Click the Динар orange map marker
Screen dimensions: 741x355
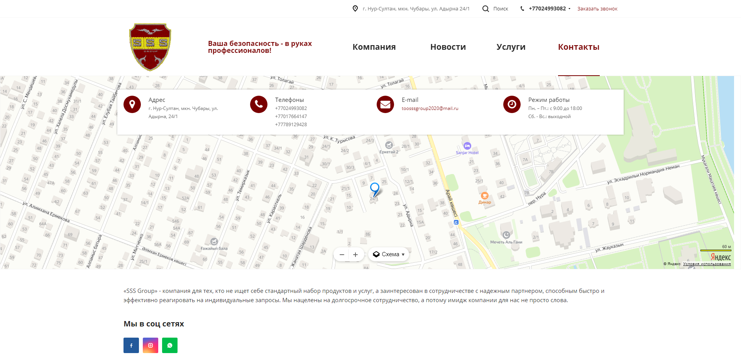(485, 196)
